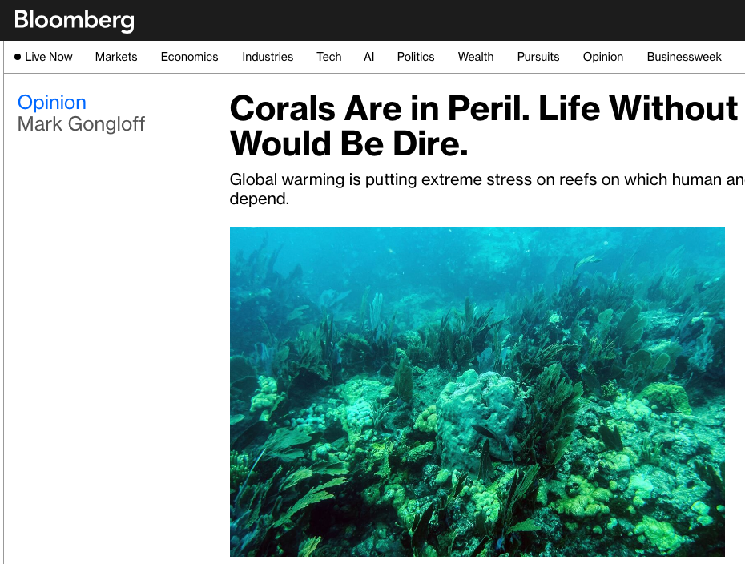Image resolution: width=745 pixels, height=564 pixels.
Task: Click the empty black Bloomberg header bar
Action: [441, 20]
